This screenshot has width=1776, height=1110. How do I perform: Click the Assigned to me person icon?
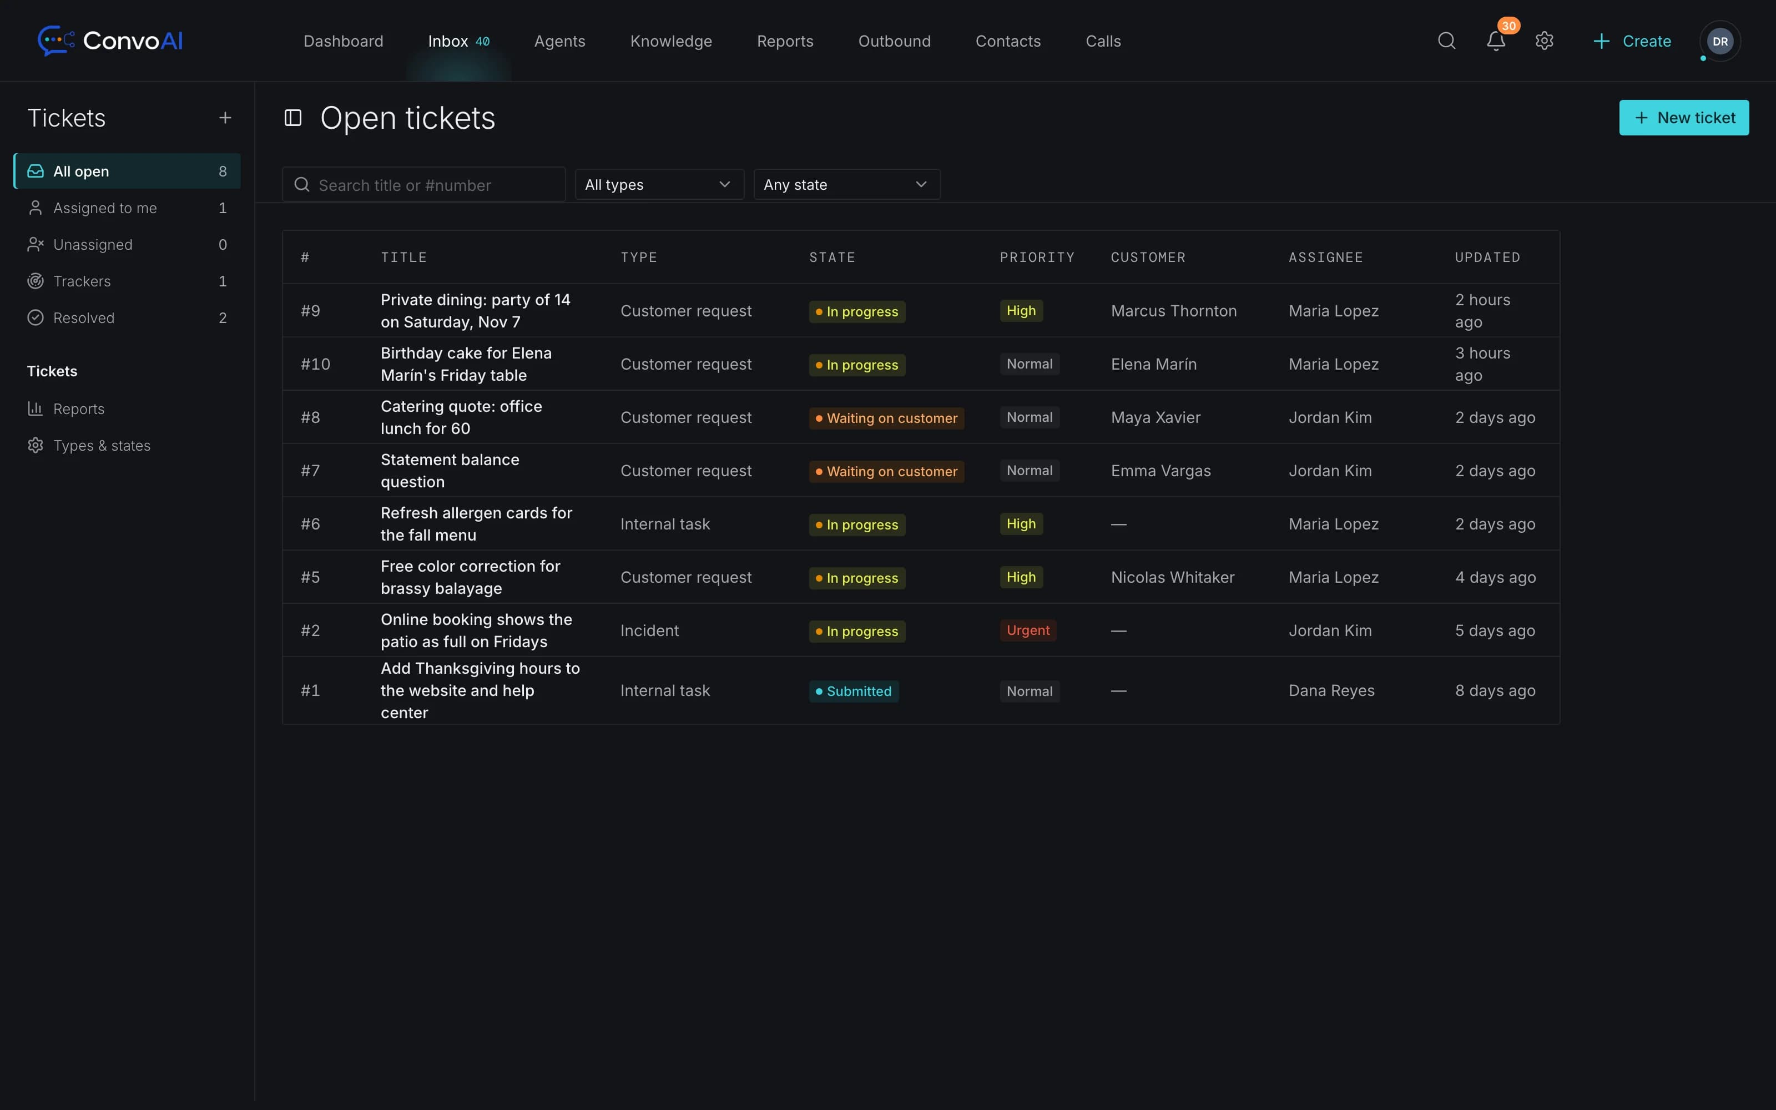[x=35, y=208]
